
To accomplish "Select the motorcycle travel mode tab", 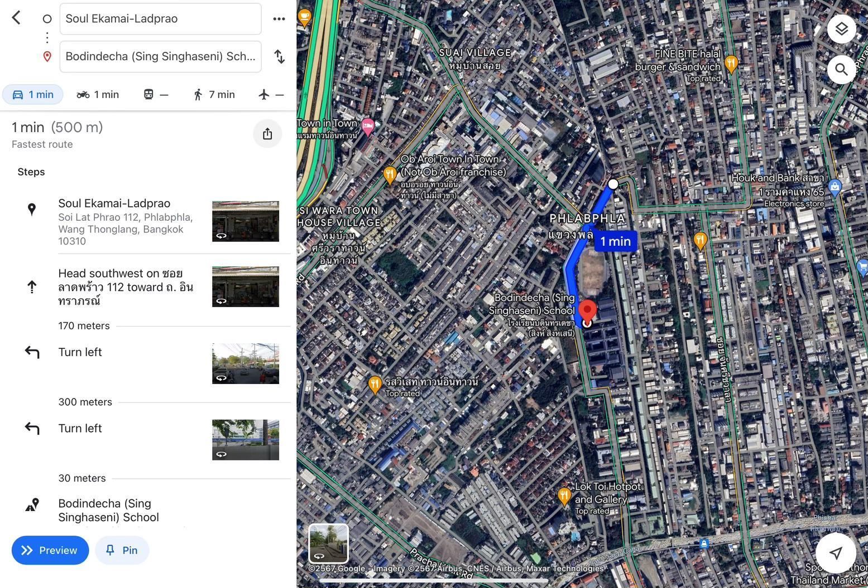I will click(98, 94).
